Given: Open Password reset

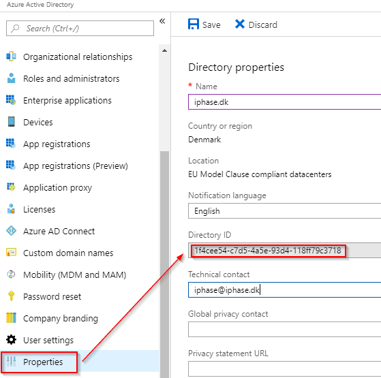Looking at the screenshot, I should coord(52,296).
